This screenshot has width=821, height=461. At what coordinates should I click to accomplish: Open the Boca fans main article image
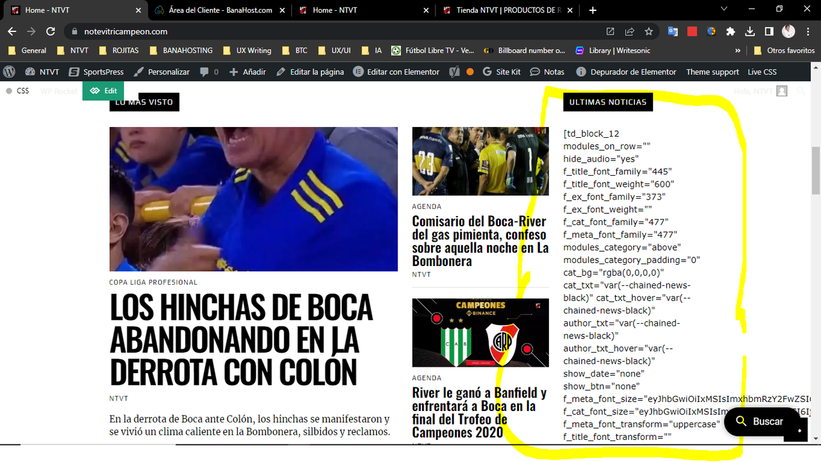(x=253, y=199)
